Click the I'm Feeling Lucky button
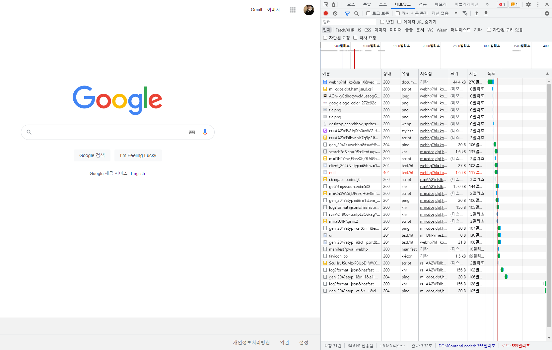552x350 pixels. (x=138, y=155)
